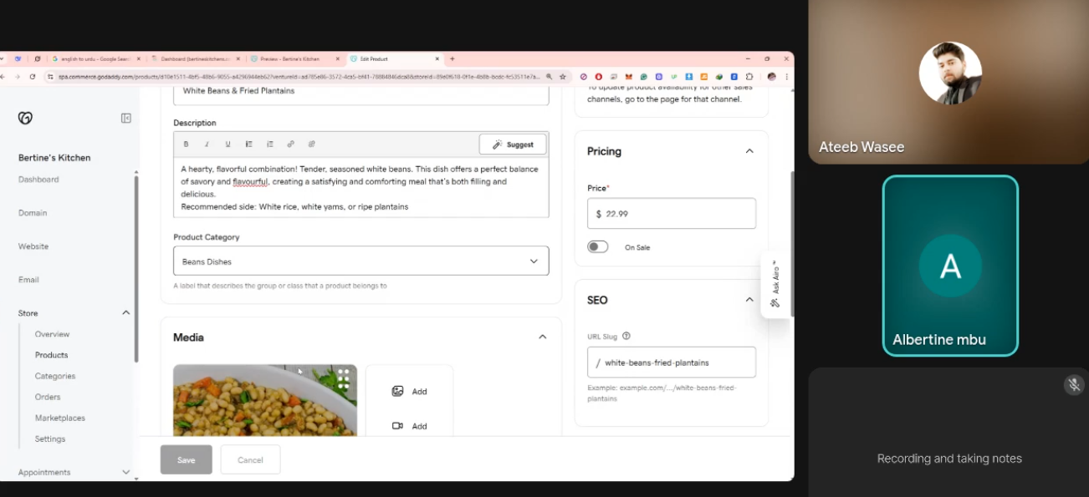The height and width of the screenshot is (497, 1089).
Task: Switch to Preview - Bertine's Kitchen tab
Action: click(x=295, y=58)
